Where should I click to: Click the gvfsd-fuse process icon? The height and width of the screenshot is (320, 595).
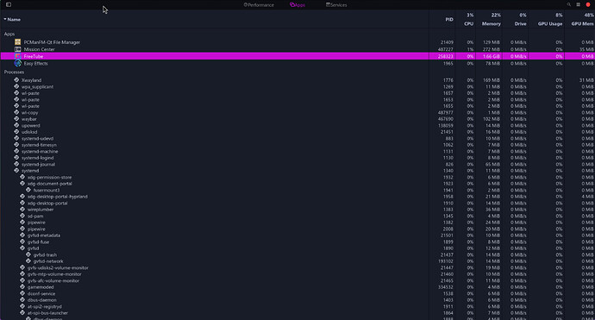coord(22,242)
